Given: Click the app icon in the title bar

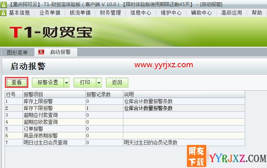Looking at the screenshot, I should pos(3,4).
